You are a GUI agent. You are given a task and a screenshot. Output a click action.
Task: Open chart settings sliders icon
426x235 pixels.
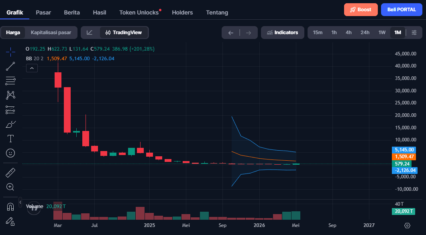414,33
